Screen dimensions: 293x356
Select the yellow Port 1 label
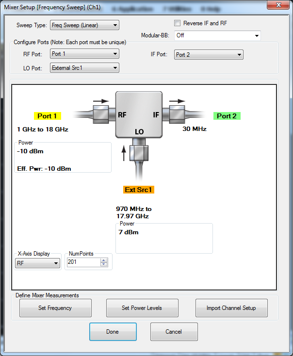[x=48, y=116]
